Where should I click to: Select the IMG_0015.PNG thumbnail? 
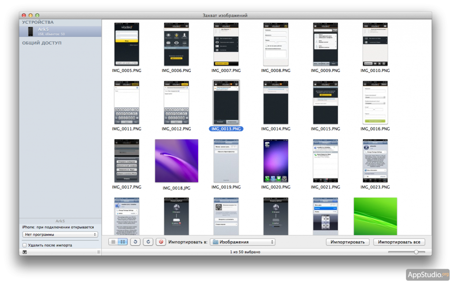click(x=325, y=102)
